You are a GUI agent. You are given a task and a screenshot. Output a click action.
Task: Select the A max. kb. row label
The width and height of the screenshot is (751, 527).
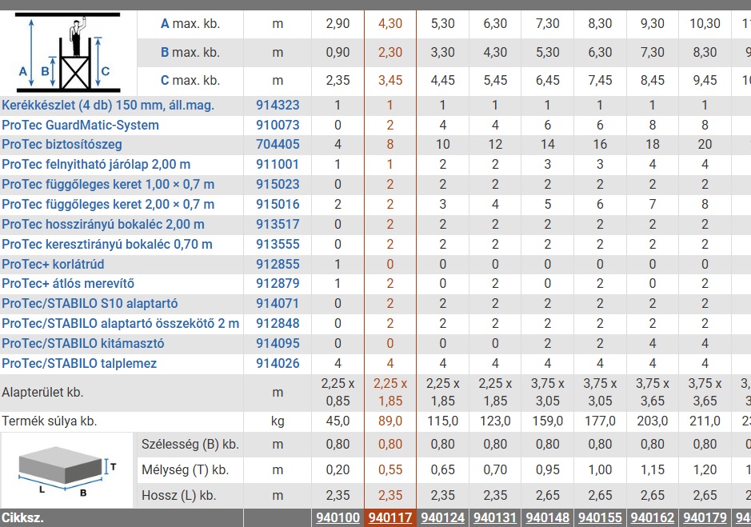click(x=190, y=23)
